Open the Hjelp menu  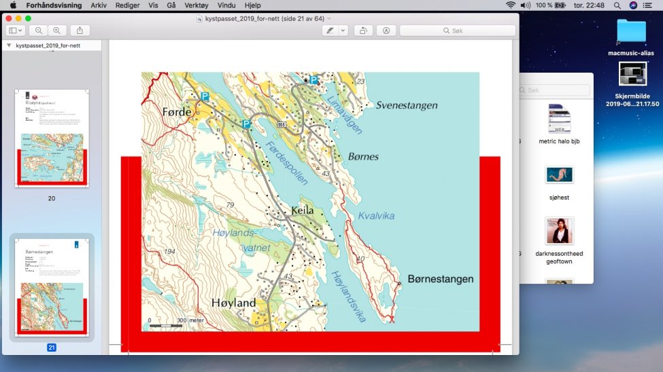click(x=252, y=5)
